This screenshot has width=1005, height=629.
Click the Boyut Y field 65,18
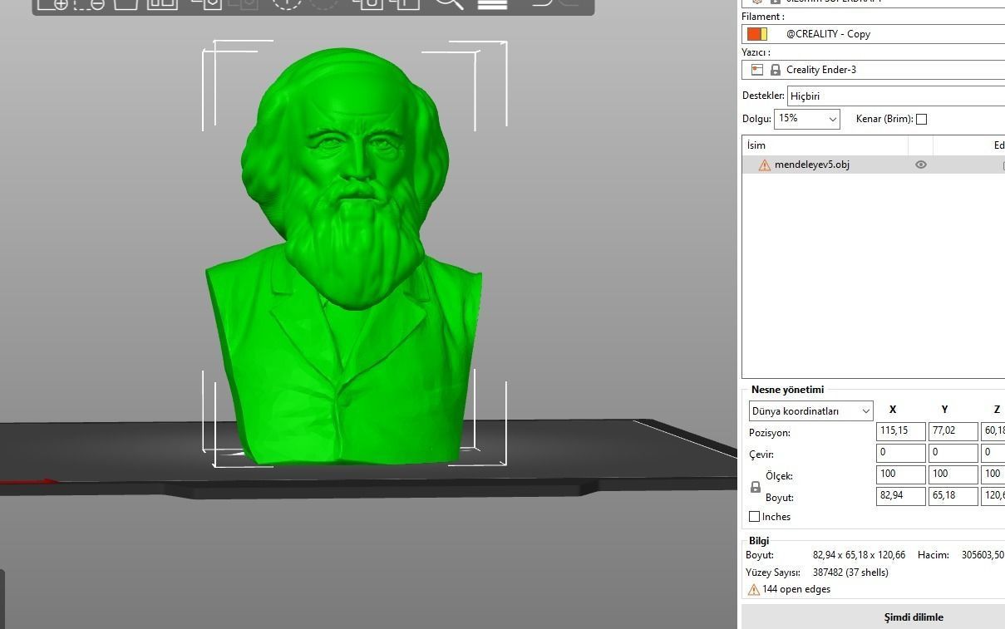[953, 496]
